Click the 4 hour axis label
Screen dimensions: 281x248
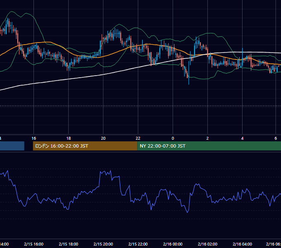tap(242, 138)
